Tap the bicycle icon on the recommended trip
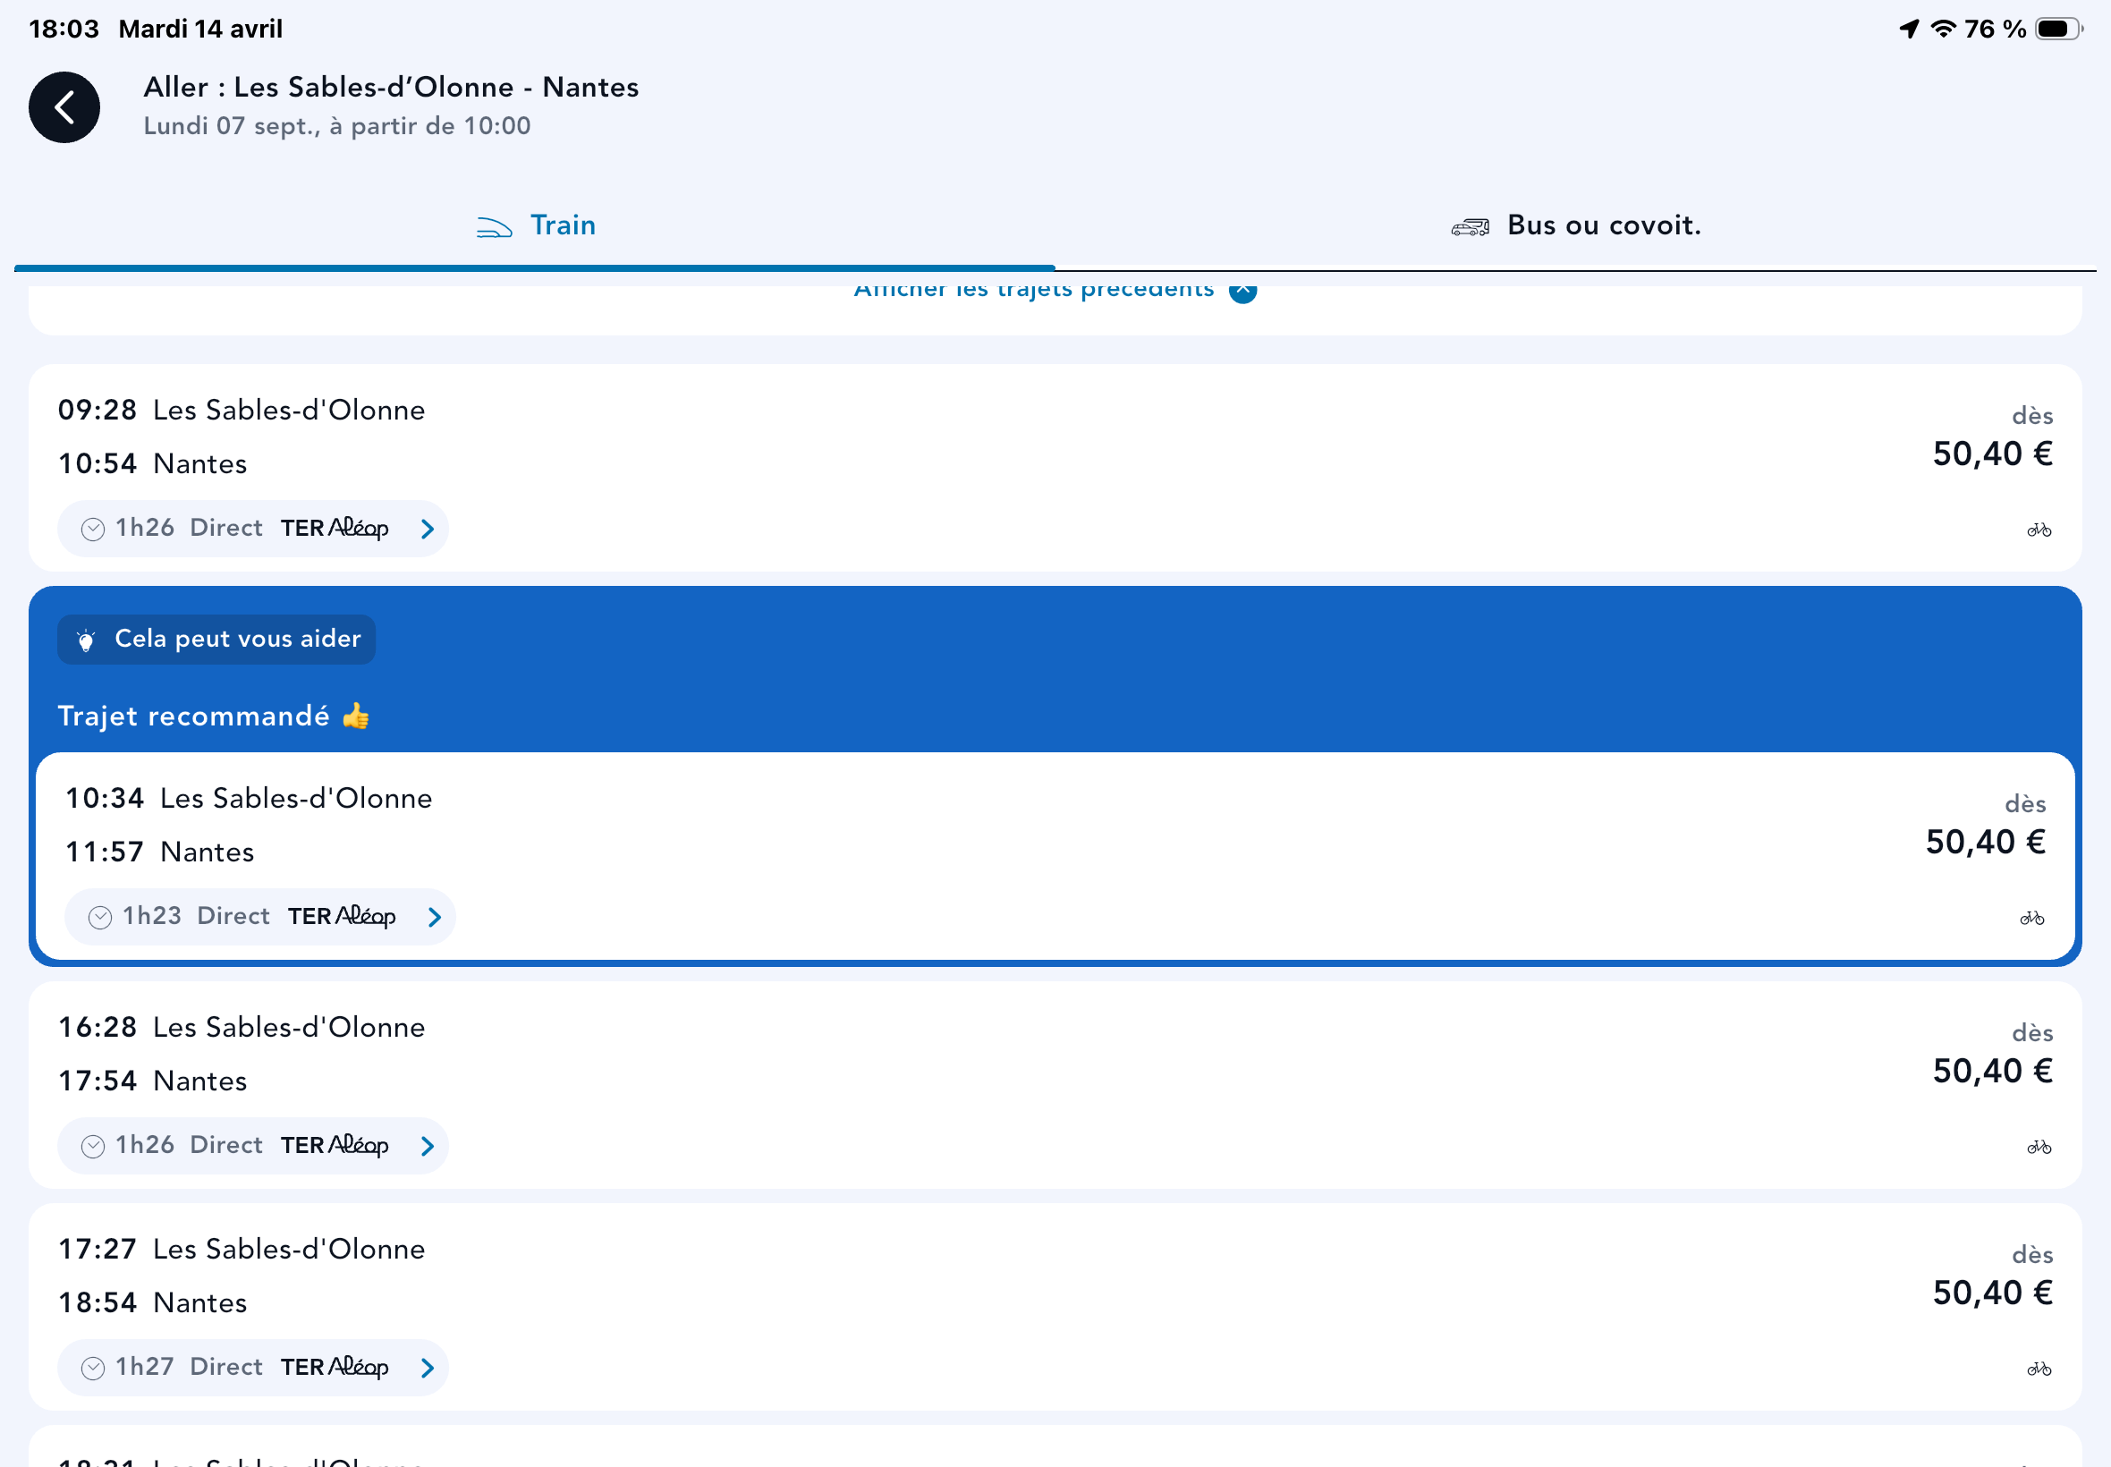The height and width of the screenshot is (1467, 2111). pyautogui.click(x=2031, y=918)
